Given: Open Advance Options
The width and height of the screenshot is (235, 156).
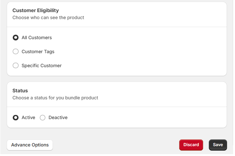Looking at the screenshot, I should pyautogui.click(x=30, y=145).
